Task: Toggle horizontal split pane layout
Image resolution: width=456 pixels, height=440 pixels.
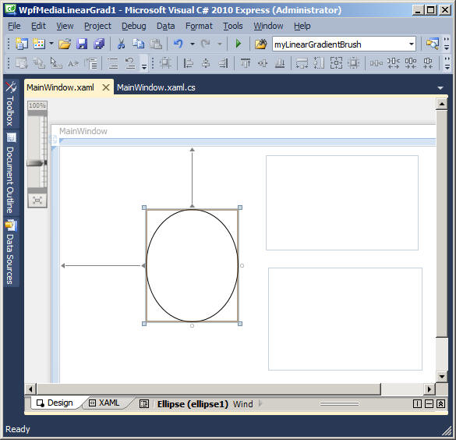Action: 429,404
